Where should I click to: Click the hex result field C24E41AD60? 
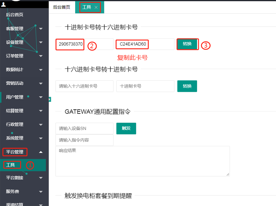[x=145, y=44]
